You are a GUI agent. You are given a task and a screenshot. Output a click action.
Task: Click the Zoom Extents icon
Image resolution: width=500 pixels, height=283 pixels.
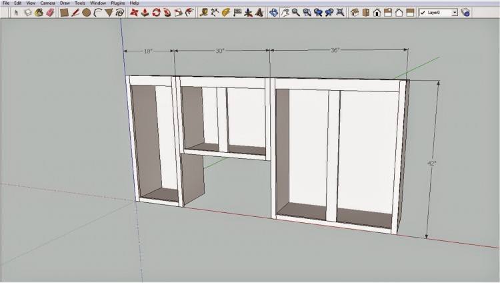click(340, 13)
